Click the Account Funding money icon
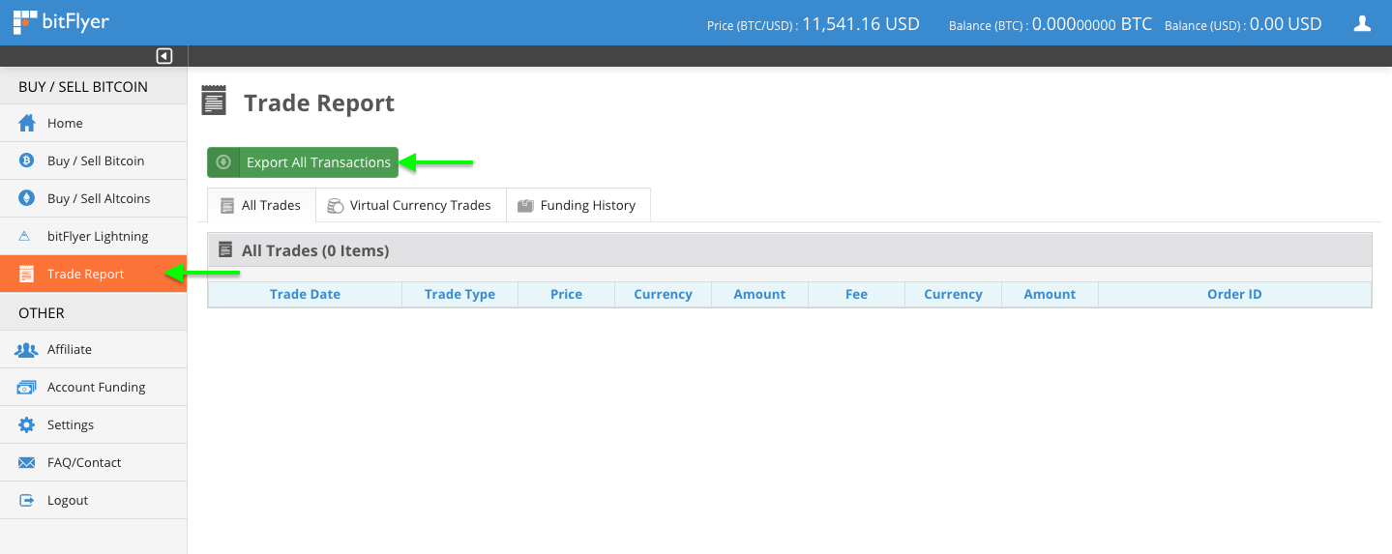Screen dimensions: 1392x554 (x=27, y=387)
